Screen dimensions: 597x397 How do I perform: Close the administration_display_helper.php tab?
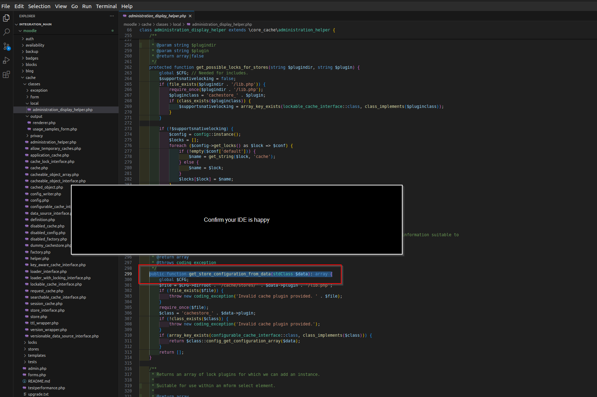190,16
